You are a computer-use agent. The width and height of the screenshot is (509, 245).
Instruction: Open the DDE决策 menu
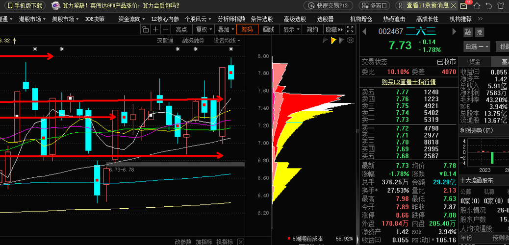pyautogui.click(x=95, y=19)
